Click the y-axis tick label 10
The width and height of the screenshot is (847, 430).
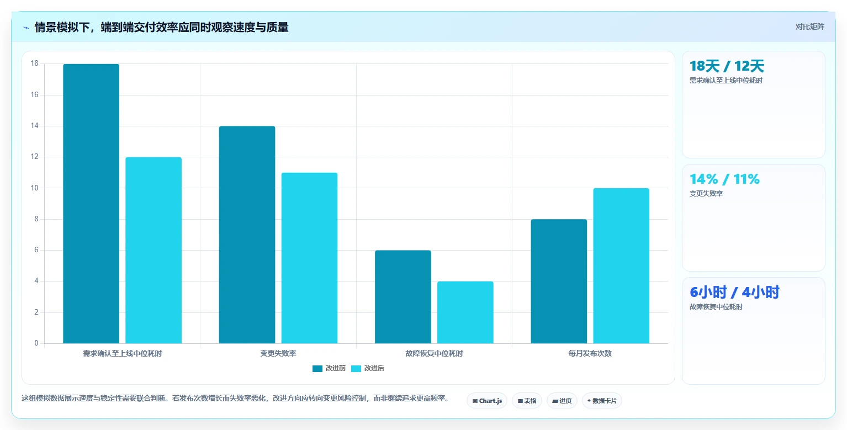coord(34,188)
